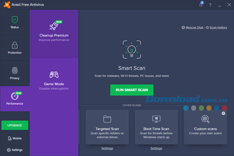Screen dimensions: 234x156
Task: Open the Privacy fingerprint tab
Action: (15, 73)
